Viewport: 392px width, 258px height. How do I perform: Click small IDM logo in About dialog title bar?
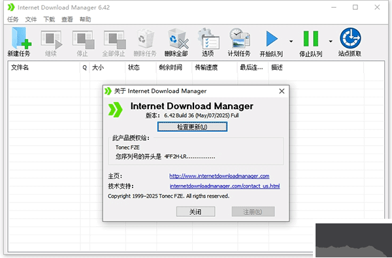point(108,91)
